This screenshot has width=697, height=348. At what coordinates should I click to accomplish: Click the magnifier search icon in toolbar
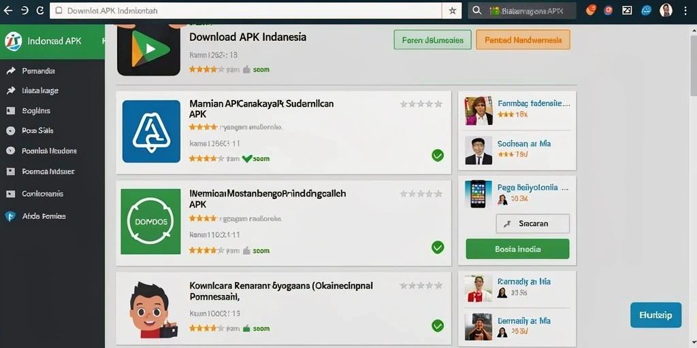[477, 10]
